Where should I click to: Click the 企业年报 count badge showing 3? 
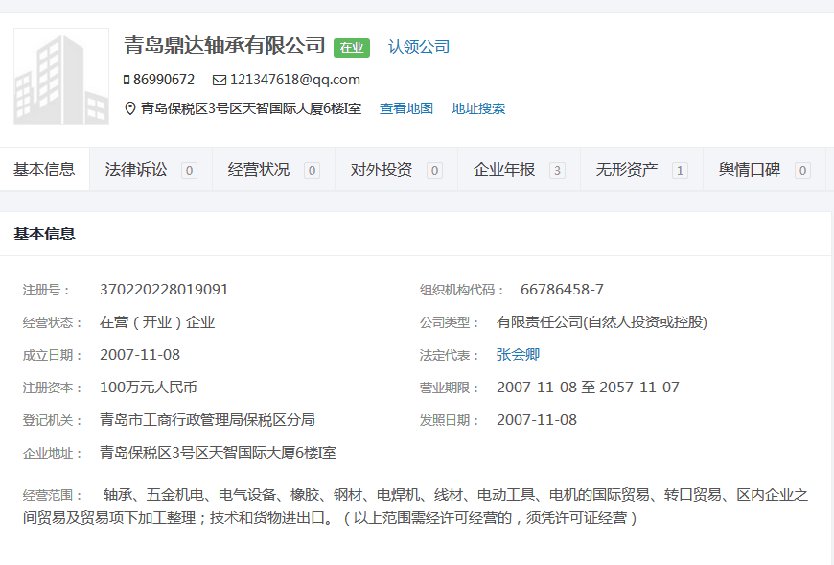(x=557, y=171)
